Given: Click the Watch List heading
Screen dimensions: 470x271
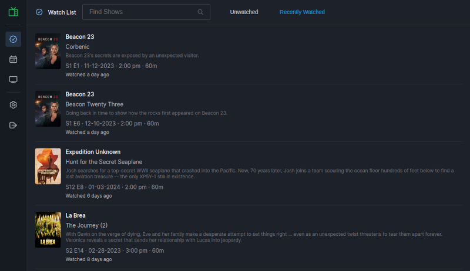Looking at the screenshot, I should coord(62,12).
